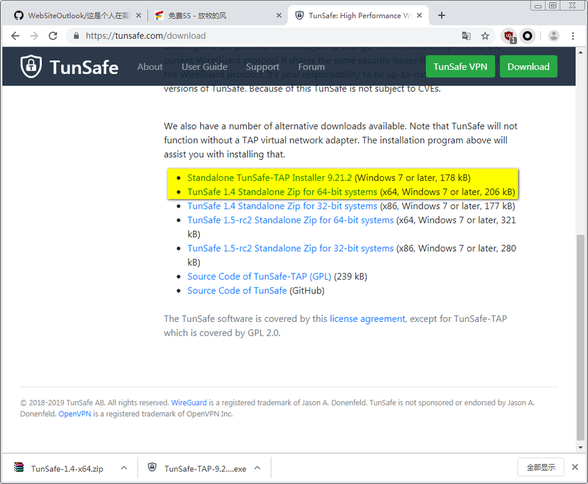
Task: Download Standalone TunSafe-TAP Installer 9.21.2
Action: (270, 178)
